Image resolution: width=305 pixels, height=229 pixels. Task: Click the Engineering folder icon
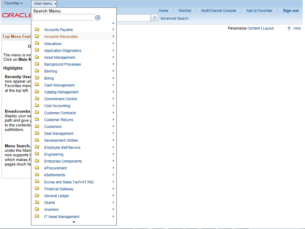point(37,154)
